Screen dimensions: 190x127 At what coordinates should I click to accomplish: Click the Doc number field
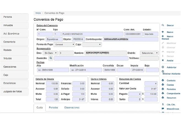66,53
